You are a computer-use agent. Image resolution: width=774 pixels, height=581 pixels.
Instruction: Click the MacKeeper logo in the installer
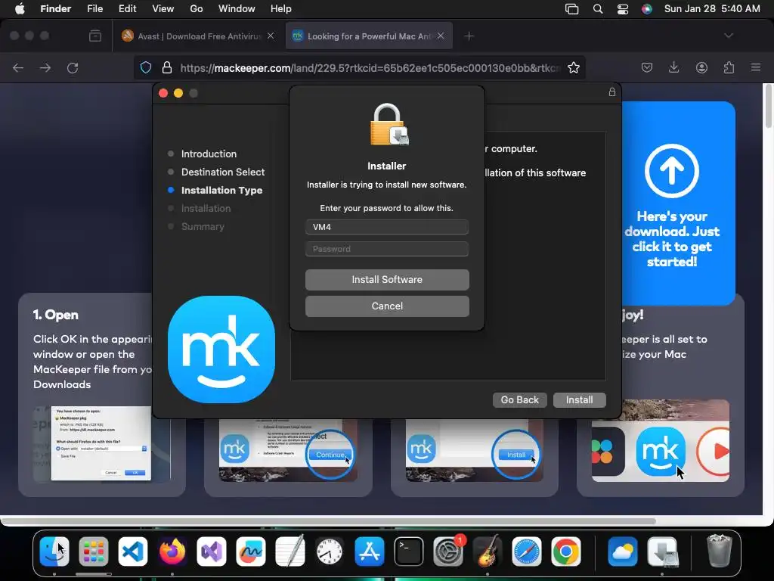(x=221, y=350)
